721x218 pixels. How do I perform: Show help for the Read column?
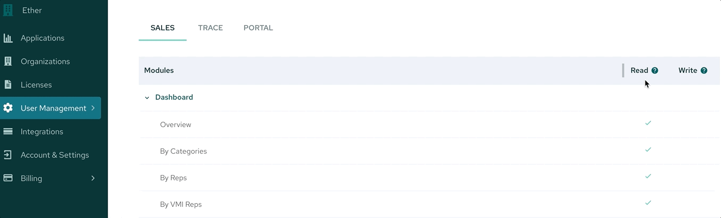click(x=655, y=70)
